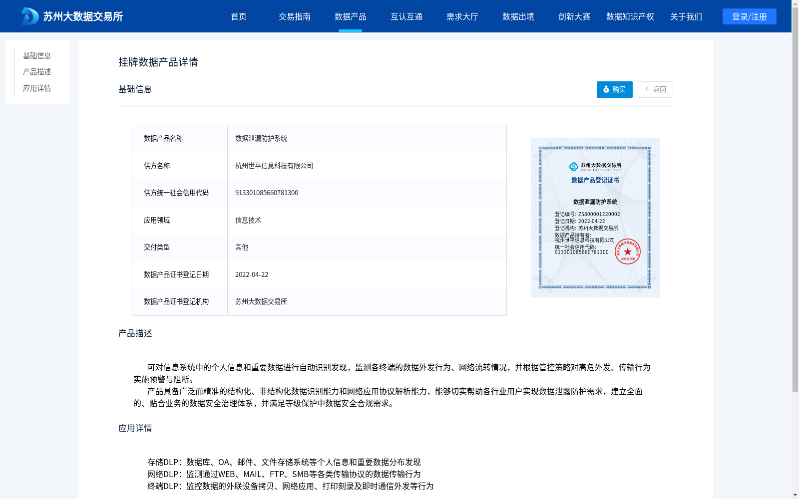Click the 网络DLP description line
The width and height of the screenshot is (799, 499).
pyautogui.click(x=284, y=474)
